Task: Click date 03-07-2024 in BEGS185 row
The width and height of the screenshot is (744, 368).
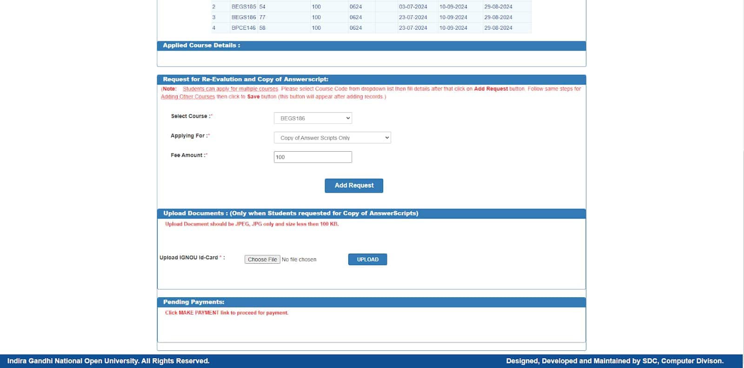Action: point(413,7)
